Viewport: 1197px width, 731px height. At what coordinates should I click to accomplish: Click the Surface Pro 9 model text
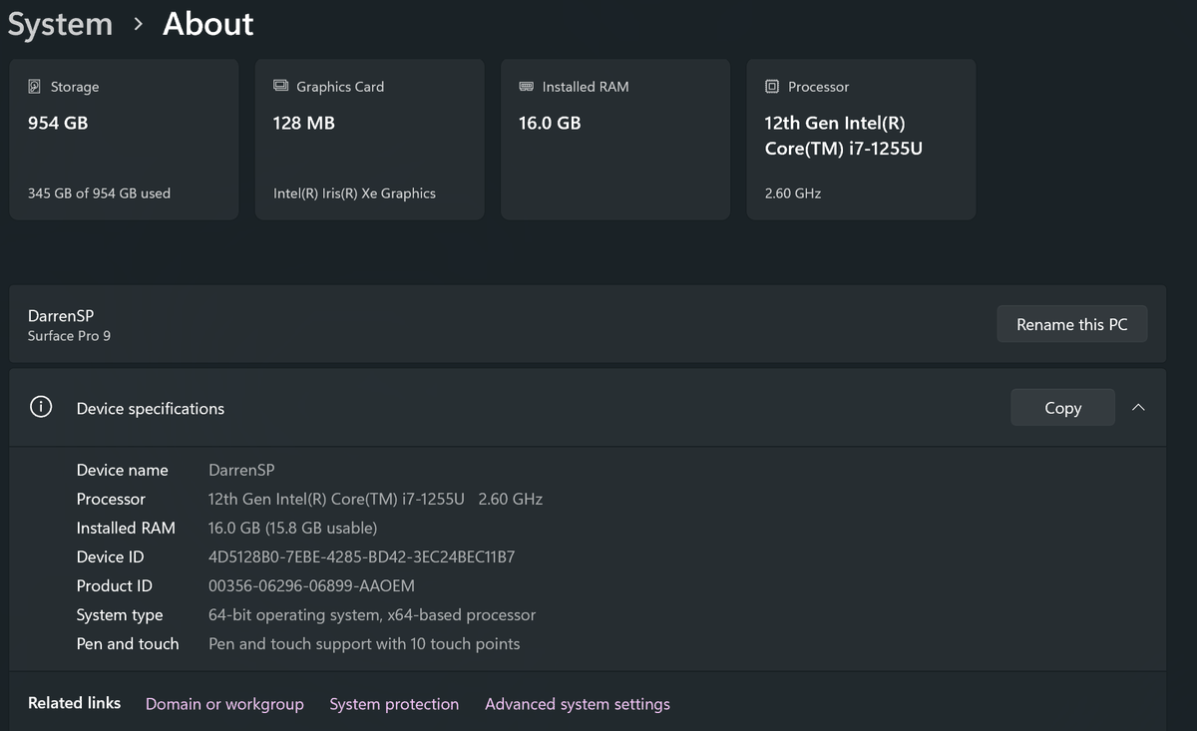click(69, 336)
